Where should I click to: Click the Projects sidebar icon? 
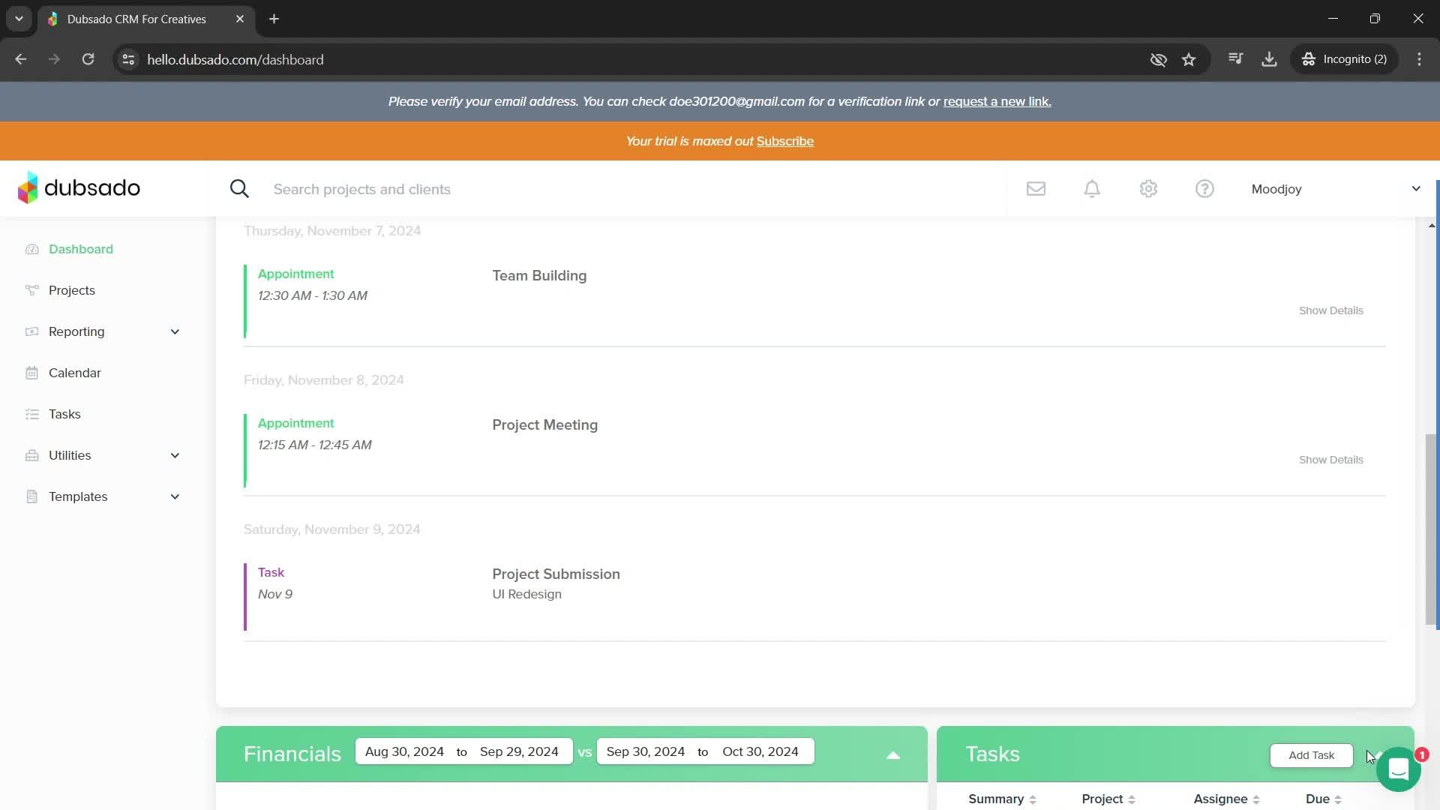(x=31, y=290)
